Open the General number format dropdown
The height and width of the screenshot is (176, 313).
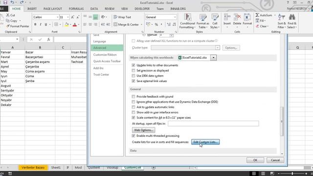point(175,17)
